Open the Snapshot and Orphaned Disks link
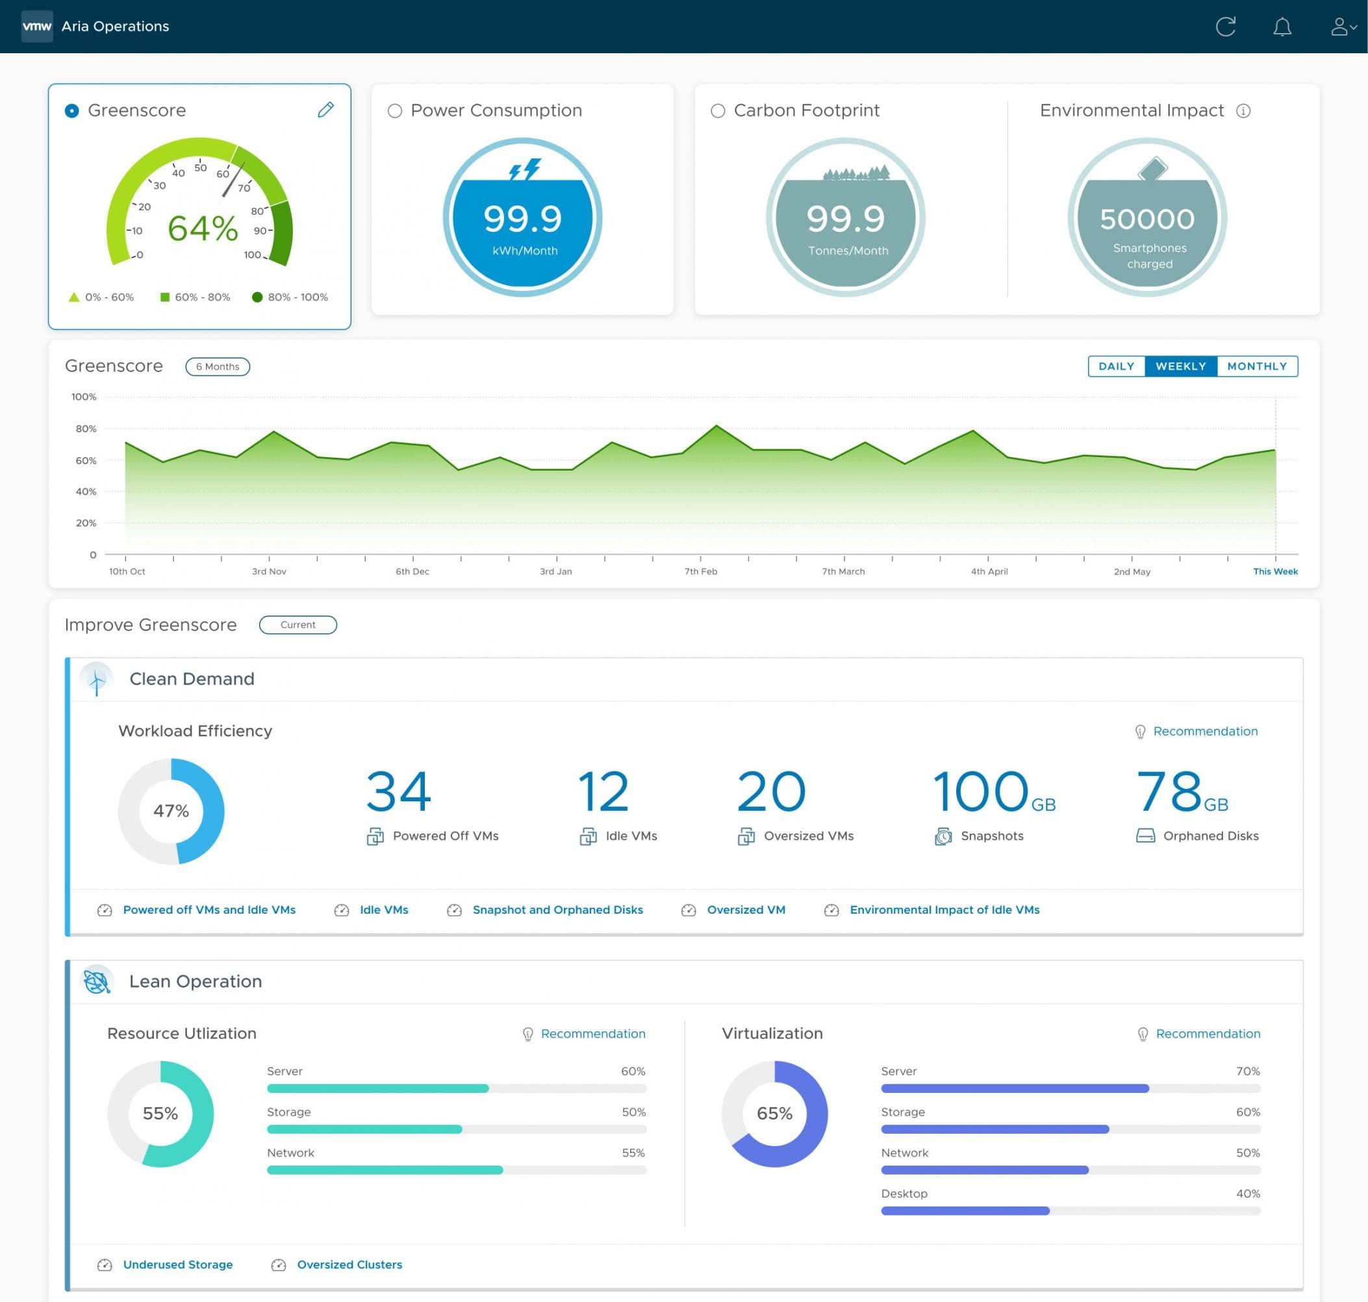1368x1302 pixels. tap(557, 910)
